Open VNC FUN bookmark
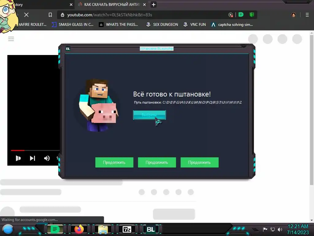Image resolution: width=314 pixels, height=236 pixels. pyautogui.click(x=194, y=25)
